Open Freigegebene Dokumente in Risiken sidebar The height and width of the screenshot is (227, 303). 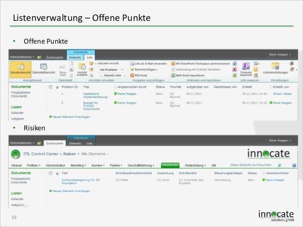[x=21, y=181]
